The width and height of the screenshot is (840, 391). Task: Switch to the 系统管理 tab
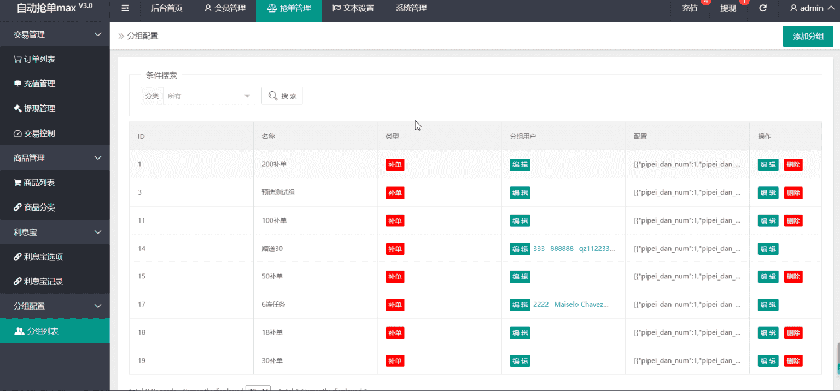coord(411,8)
